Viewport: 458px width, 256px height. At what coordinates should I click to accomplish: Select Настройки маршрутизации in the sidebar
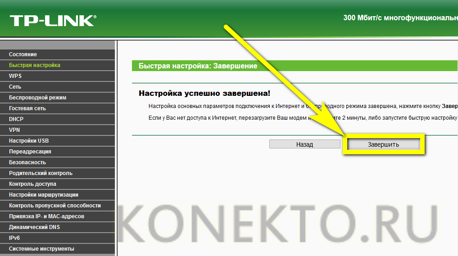(44, 195)
